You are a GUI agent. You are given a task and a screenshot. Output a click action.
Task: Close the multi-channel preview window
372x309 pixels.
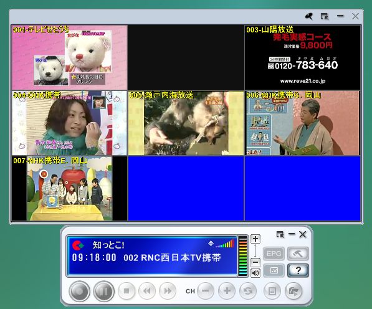(355, 16)
